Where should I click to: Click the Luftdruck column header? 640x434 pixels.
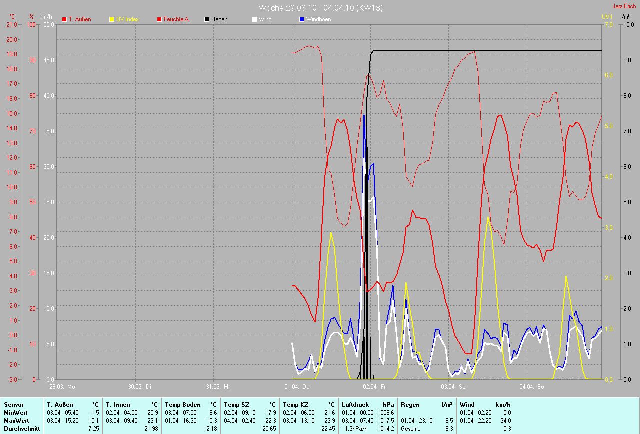click(x=355, y=404)
